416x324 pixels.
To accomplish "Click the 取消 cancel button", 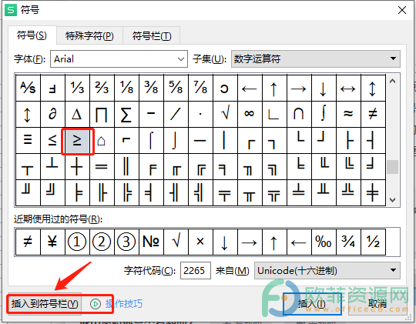I will [x=377, y=304].
